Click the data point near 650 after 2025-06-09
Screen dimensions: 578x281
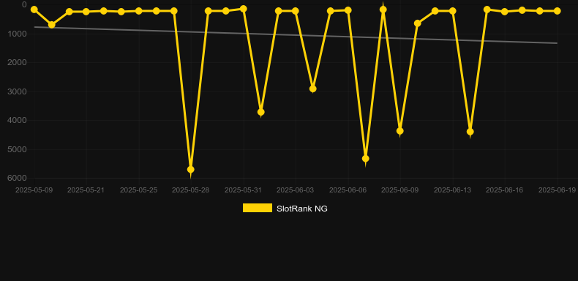417,23
